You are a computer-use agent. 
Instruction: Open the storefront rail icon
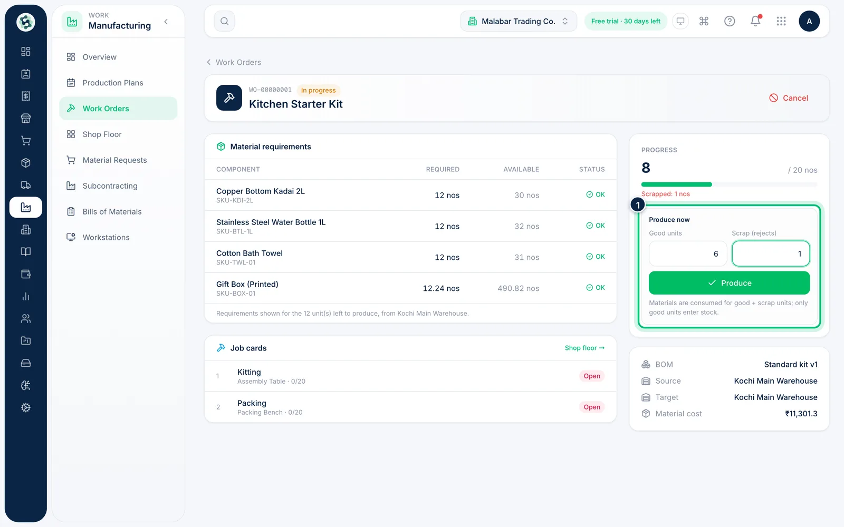(26, 118)
